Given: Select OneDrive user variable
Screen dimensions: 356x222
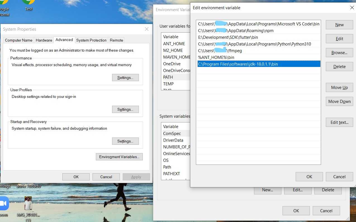Looking at the screenshot, I should click(x=172, y=64).
